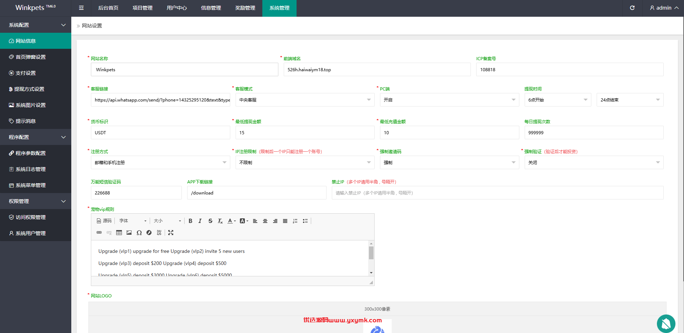The height and width of the screenshot is (333, 684).
Task: Open withdrawal start time dropdown 6点开始
Action: (558, 100)
